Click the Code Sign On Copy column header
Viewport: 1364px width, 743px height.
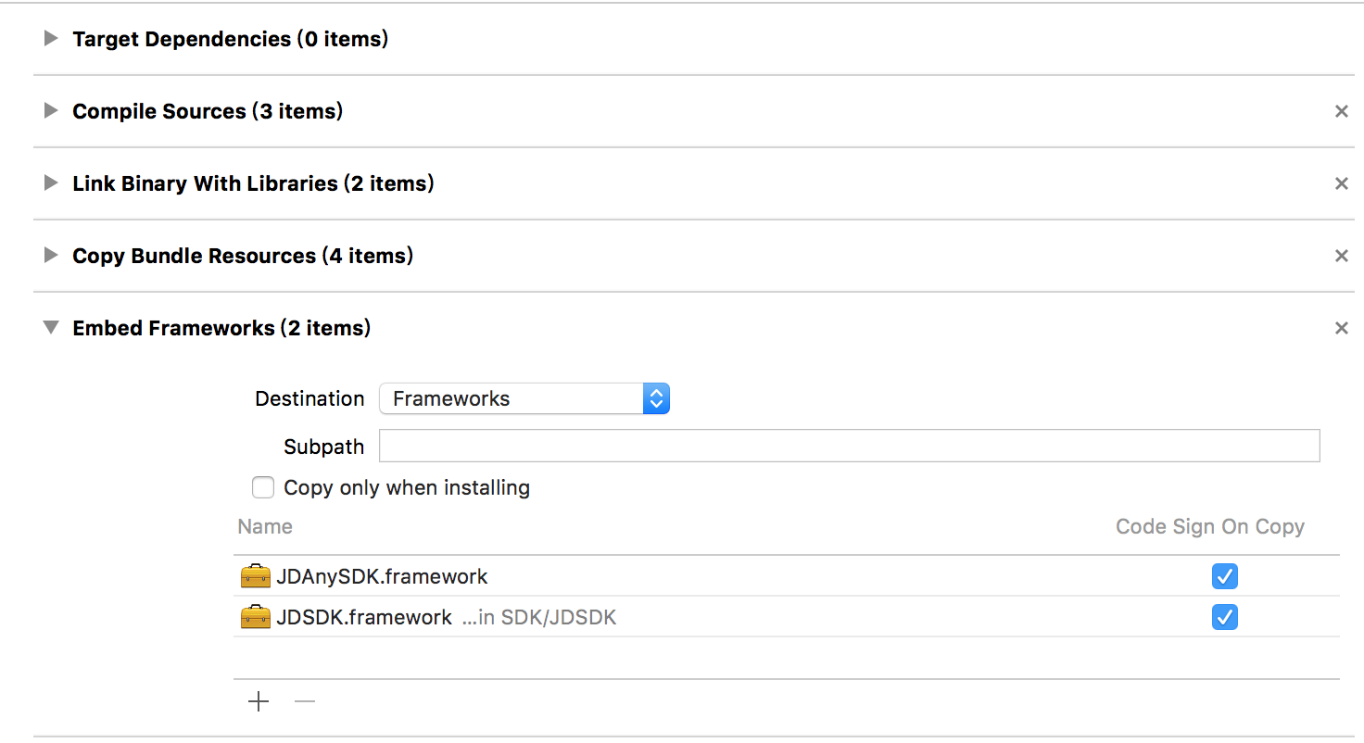pos(1210,526)
